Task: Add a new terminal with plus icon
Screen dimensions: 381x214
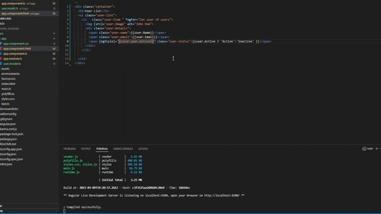Action: (377, 149)
